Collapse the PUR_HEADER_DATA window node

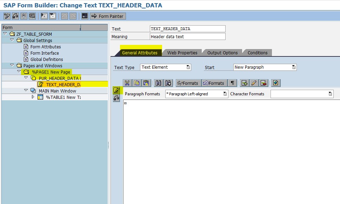tap(26, 78)
